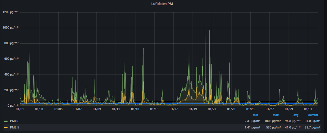Click the yellow PM2.5 legend color swatch

coord(6,127)
